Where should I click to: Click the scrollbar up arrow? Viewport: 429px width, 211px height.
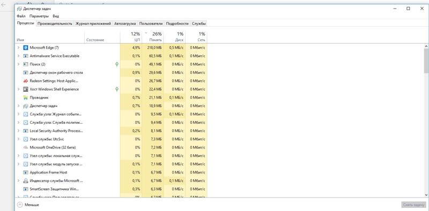point(426,46)
